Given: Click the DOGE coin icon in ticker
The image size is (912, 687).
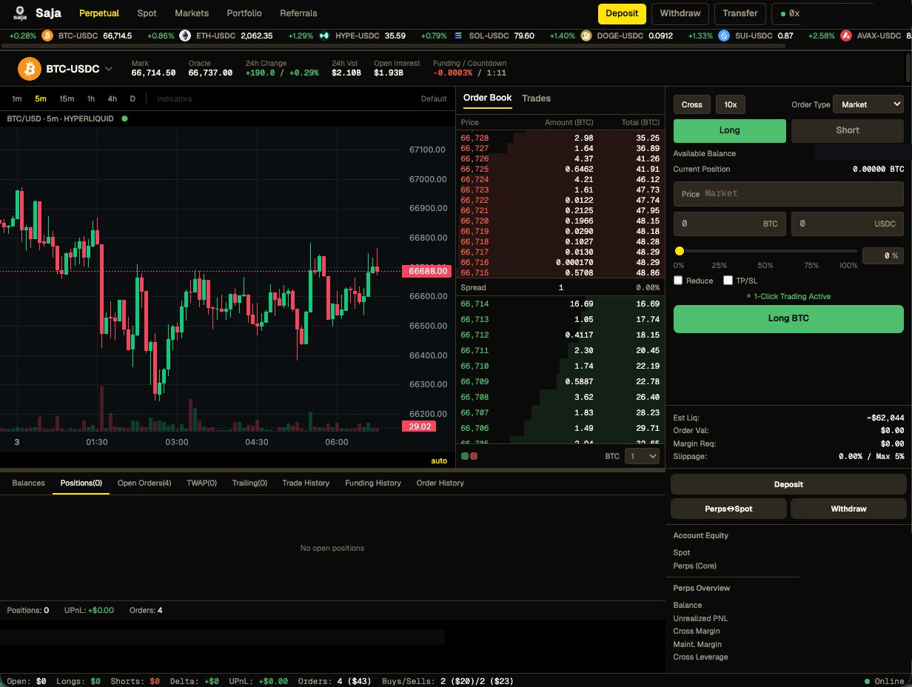Looking at the screenshot, I should 586,36.
